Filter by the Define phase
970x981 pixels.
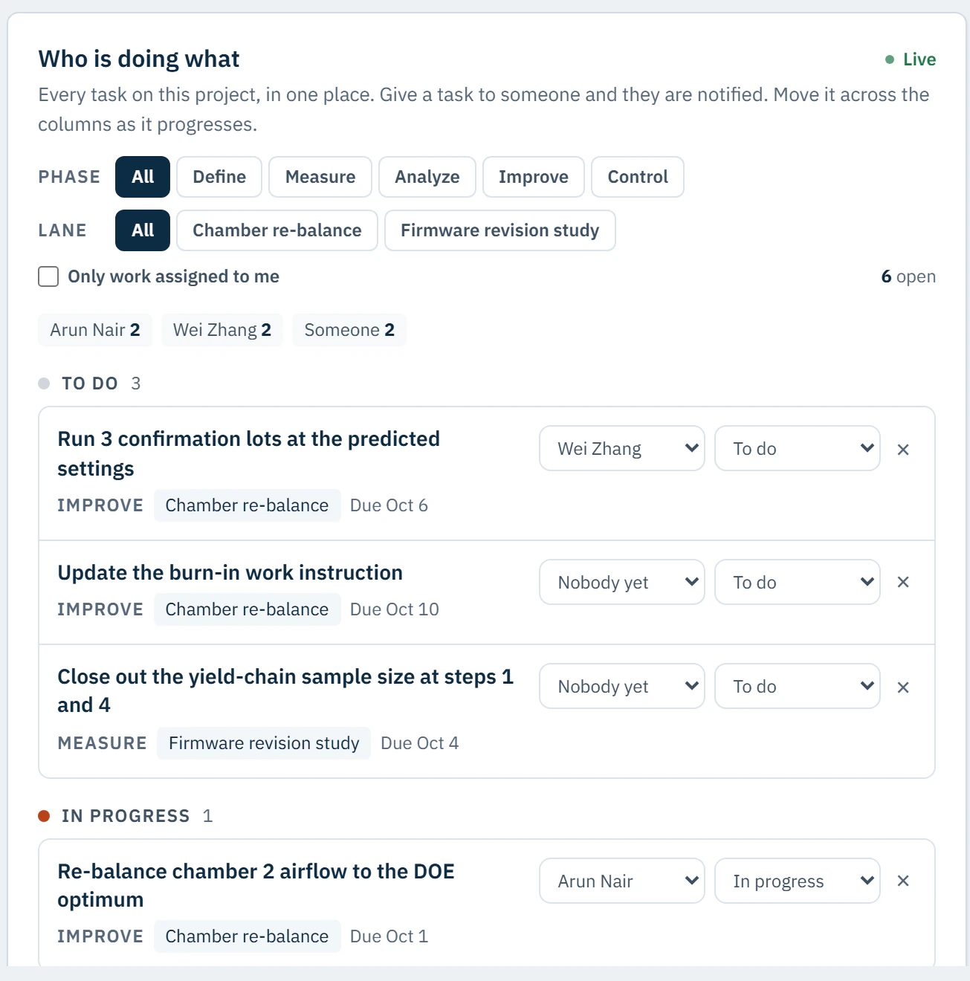219,177
